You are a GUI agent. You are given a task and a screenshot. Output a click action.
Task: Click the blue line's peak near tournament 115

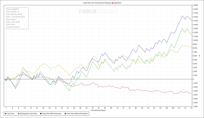click(x=182, y=16)
